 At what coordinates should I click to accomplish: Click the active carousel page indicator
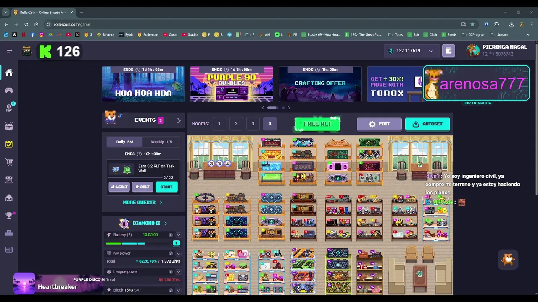click(272, 108)
